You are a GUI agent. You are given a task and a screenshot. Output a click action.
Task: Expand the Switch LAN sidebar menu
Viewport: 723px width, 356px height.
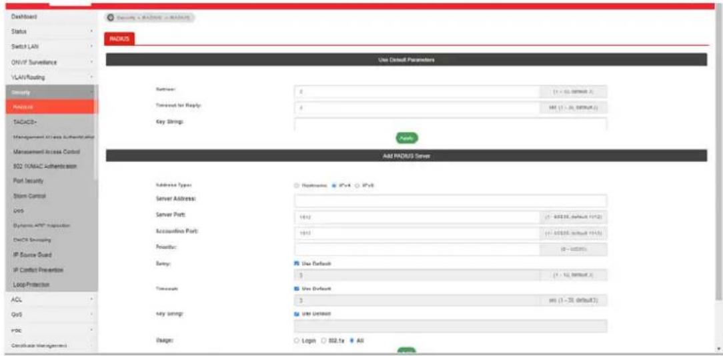(x=51, y=47)
